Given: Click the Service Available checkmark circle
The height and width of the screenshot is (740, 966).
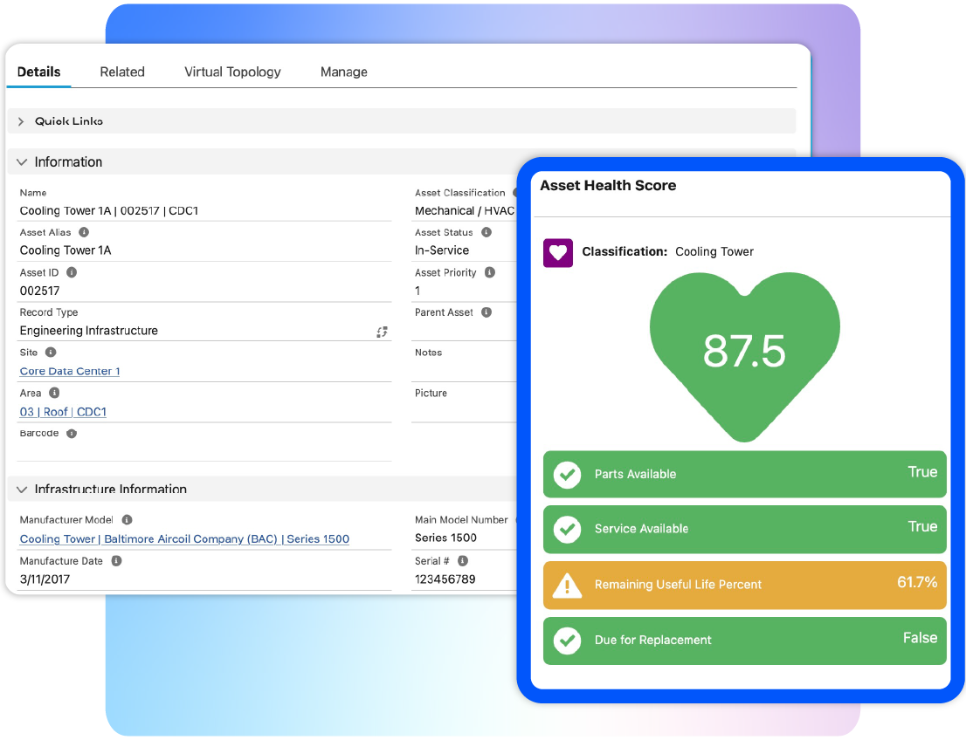Looking at the screenshot, I should 567,529.
